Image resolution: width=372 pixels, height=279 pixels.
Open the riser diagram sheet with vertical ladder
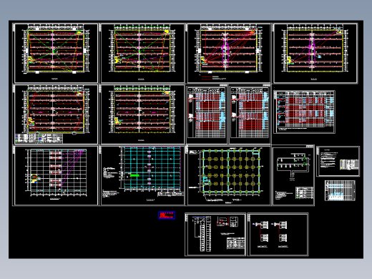(x=215, y=235)
